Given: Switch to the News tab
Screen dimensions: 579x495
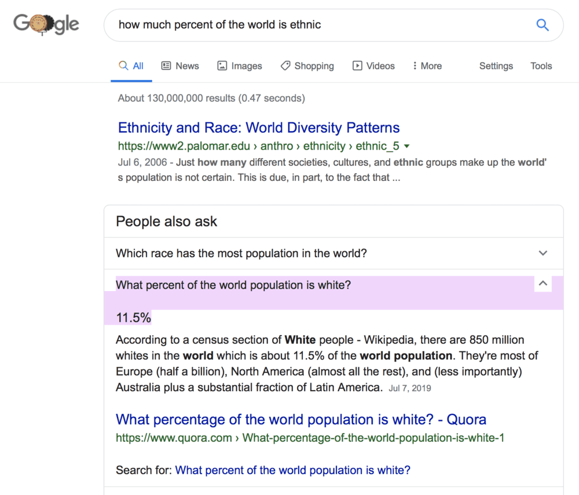Looking at the screenshot, I should click(x=180, y=66).
